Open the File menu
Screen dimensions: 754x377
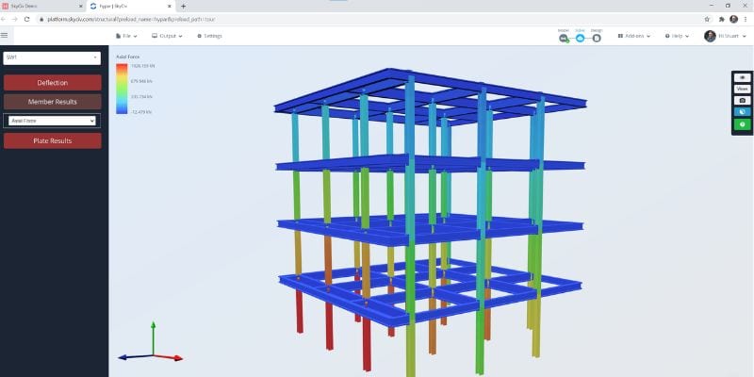point(126,36)
